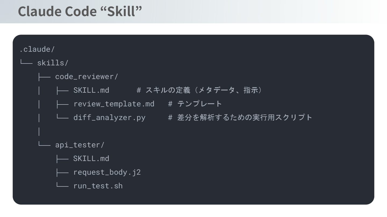Select the .claude/ root directory
The image size is (387, 217).
(37, 49)
